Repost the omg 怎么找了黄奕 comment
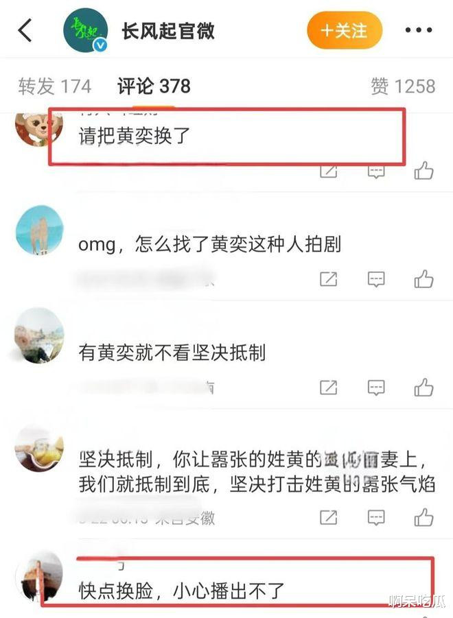This screenshot has width=453, height=618. pyautogui.click(x=328, y=279)
